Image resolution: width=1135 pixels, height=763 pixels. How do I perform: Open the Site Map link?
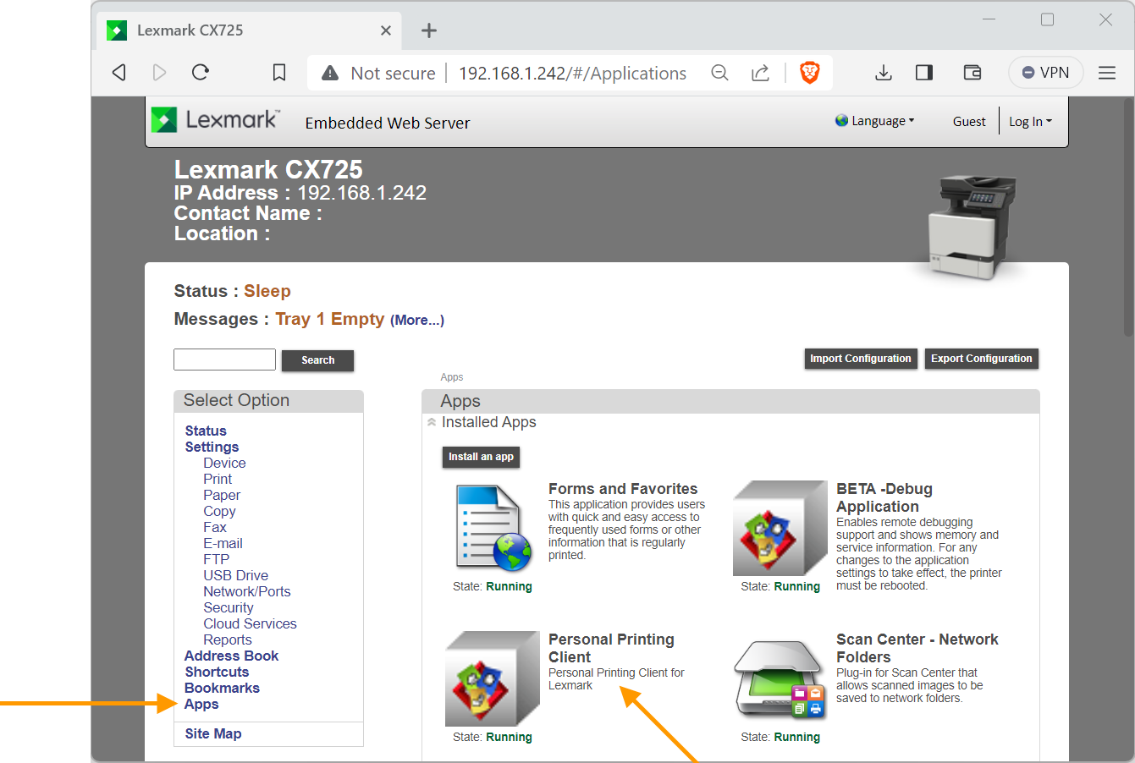click(x=213, y=734)
